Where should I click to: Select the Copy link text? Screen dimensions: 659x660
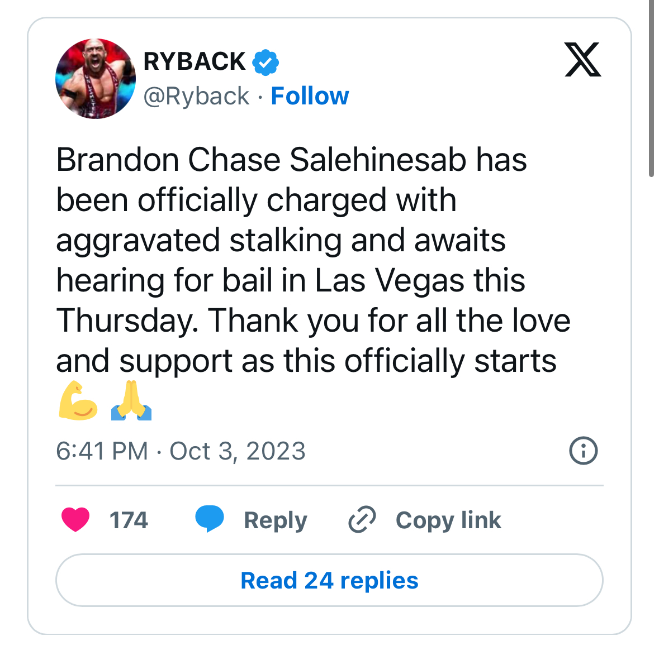click(x=448, y=520)
